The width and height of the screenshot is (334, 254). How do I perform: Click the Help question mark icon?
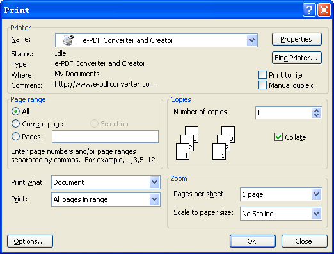309,10
